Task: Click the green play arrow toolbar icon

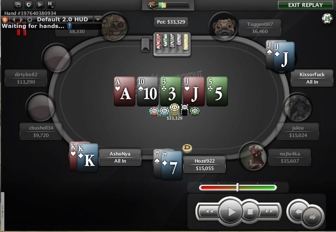Action: point(39,4)
